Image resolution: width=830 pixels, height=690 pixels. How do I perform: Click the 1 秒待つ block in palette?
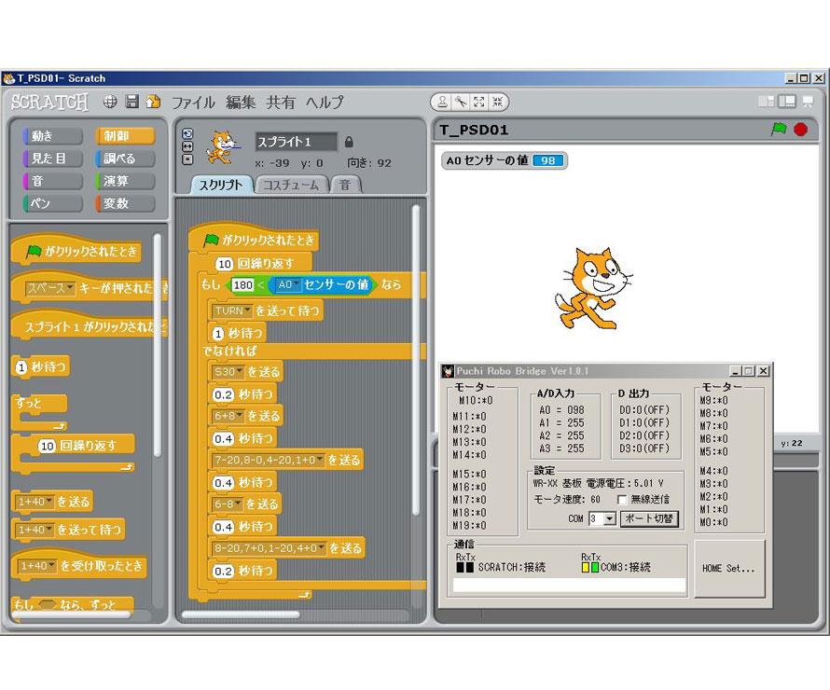point(41,366)
